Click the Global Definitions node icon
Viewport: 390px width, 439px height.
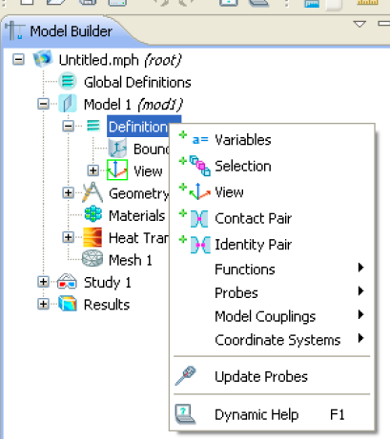coord(68,81)
